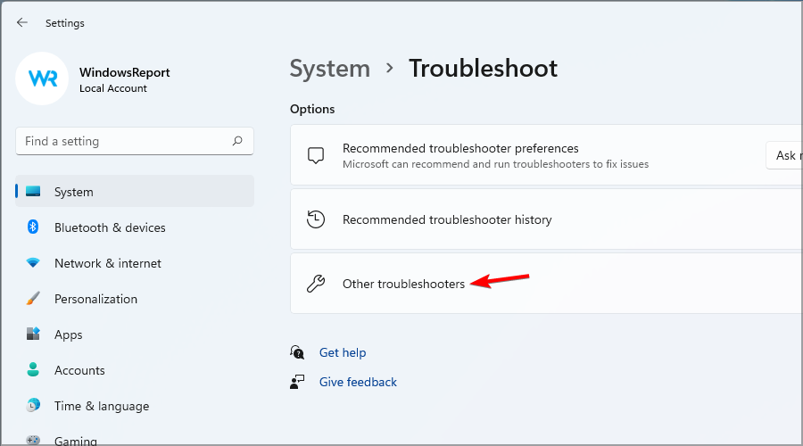The image size is (803, 446).
Task: Open Gaming settings in the sidebar
Action: tap(75, 440)
